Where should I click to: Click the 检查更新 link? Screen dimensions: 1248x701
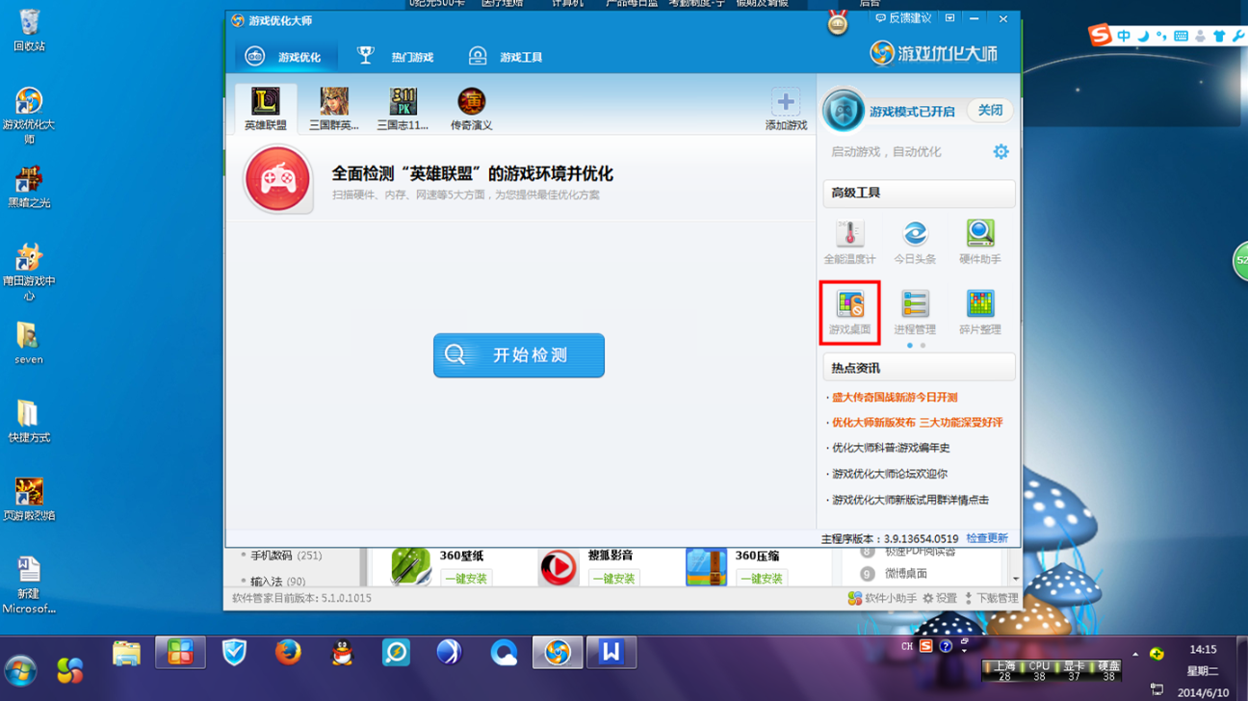(x=987, y=538)
